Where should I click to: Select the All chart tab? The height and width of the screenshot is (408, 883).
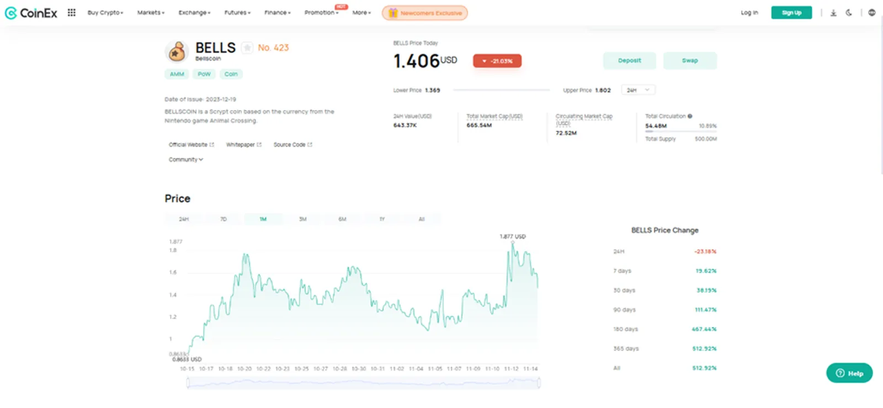422,219
